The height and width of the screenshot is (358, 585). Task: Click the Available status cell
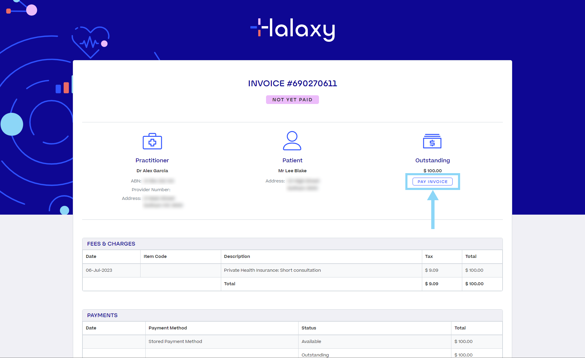click(311, 341)
